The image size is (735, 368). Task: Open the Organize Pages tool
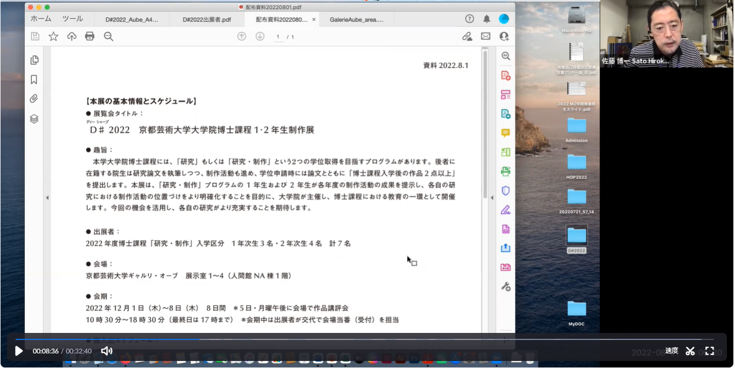coord(506,152)
